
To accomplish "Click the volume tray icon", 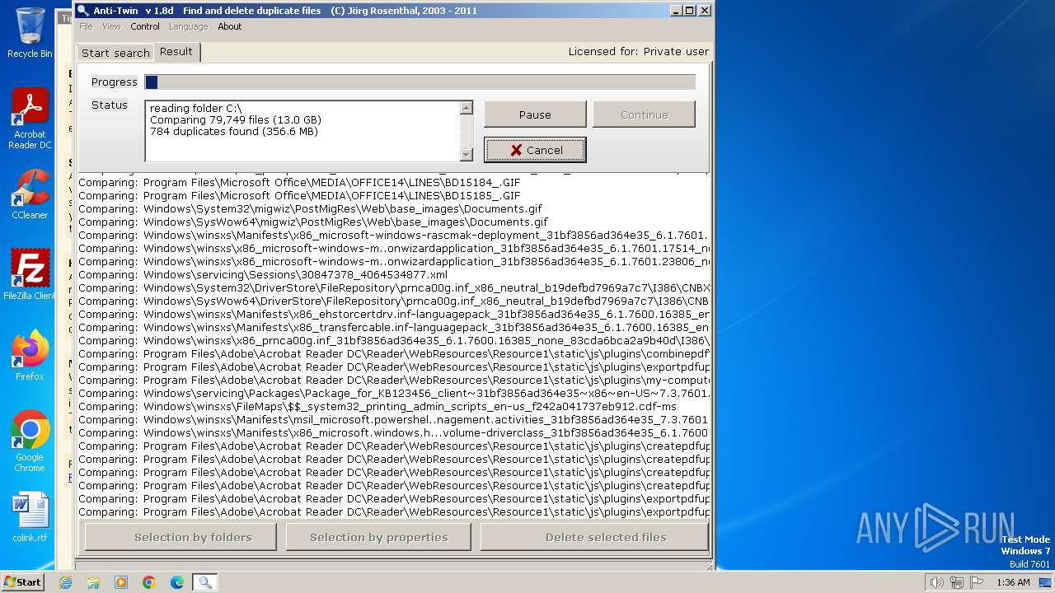I will (x=936, y=582).
